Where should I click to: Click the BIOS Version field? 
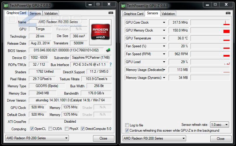click(x=66, y=50)
